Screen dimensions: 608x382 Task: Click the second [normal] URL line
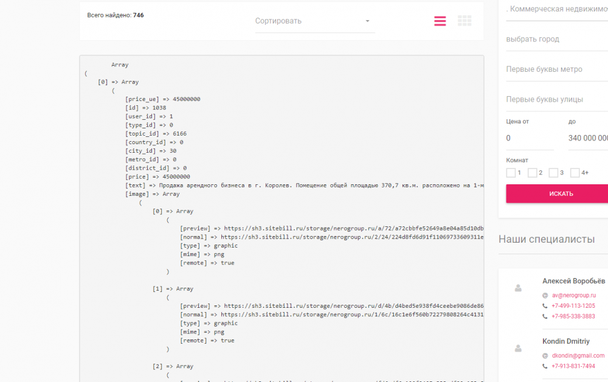(332, 314)
